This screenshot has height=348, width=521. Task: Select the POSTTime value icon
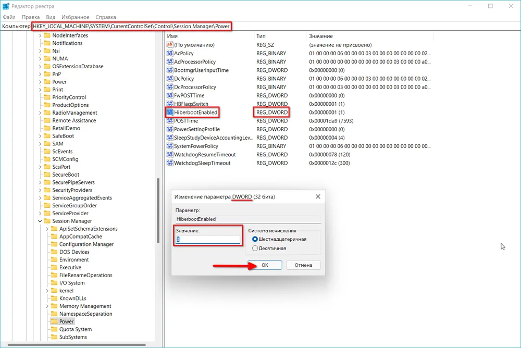point(170,121)
